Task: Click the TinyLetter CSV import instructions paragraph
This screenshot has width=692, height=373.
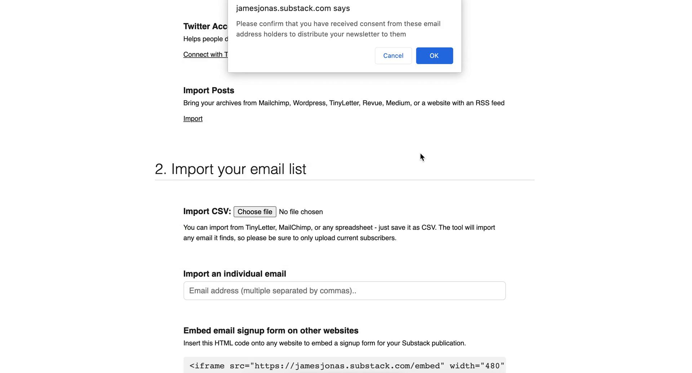Action: [339, 233]
